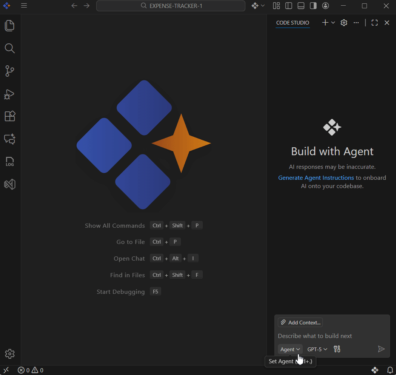
Task: Expand the new chat dropdown chevron
Action: 332,23
